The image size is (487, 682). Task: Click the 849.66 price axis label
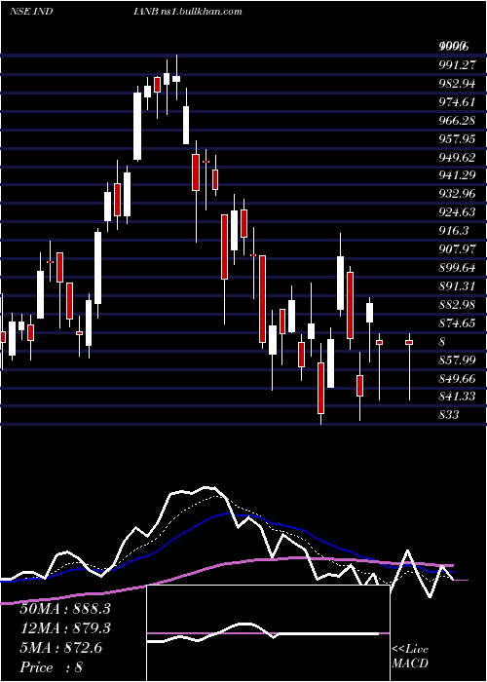coord(457,378)
